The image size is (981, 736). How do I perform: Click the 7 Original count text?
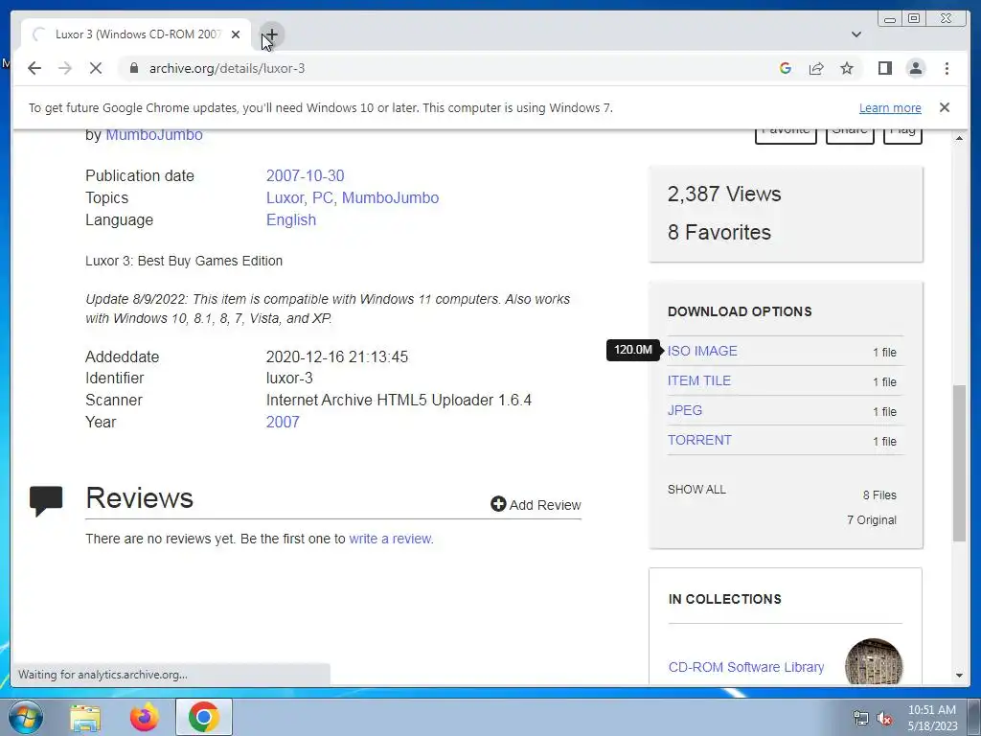tap(872, 520)
